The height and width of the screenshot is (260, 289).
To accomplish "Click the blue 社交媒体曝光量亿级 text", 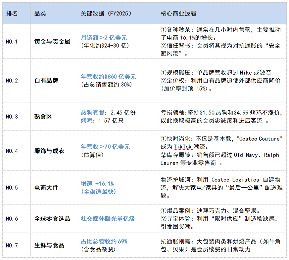I will (x=108, y=219).
